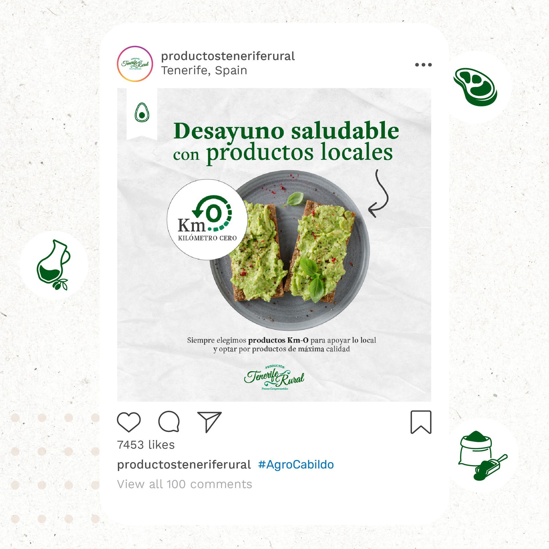Open the Tenerife Rural profile avatar
This screenshot has width=549, height=549.
135,64
